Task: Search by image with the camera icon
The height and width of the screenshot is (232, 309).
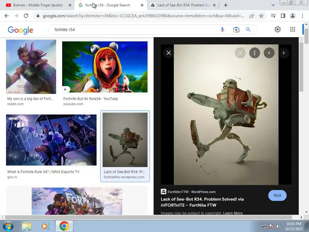Action: pyautogui.click(x=236, y=30)
